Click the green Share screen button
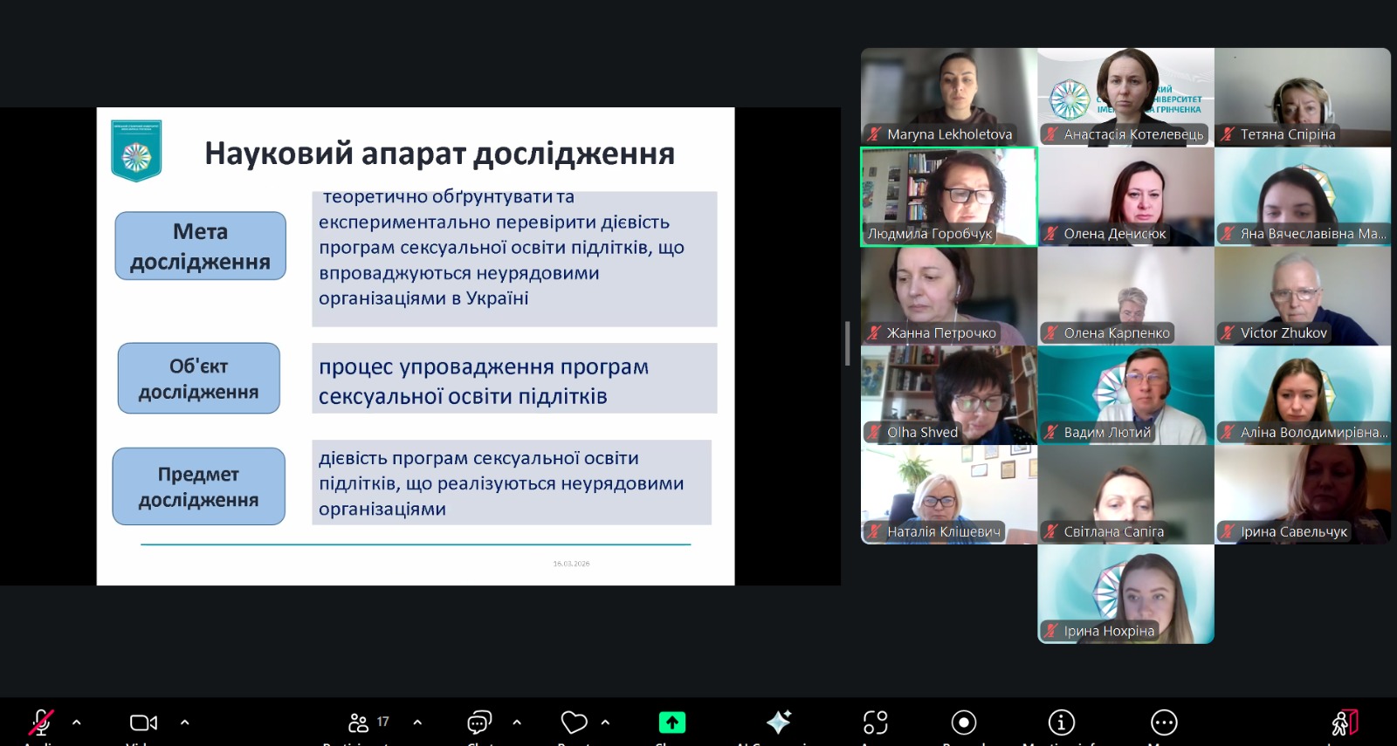The image size is (1397, 746). coord(672,722)
